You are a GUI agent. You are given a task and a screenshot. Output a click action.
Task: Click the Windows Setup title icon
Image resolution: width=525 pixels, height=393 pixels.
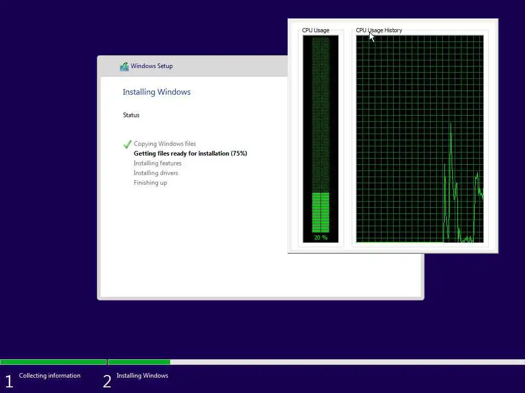pyautogui.click(x=124, y=67)
